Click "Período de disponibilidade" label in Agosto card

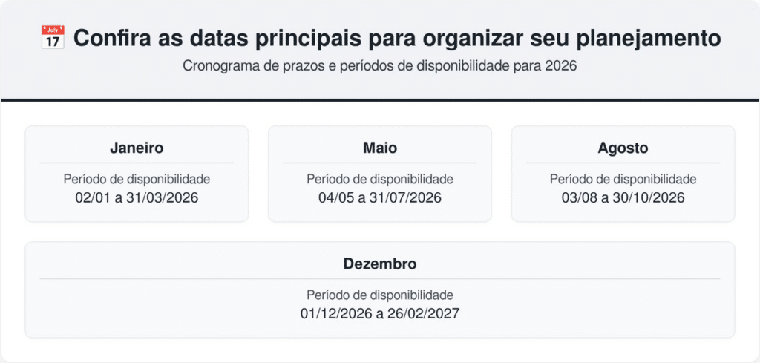coord(623,179)
